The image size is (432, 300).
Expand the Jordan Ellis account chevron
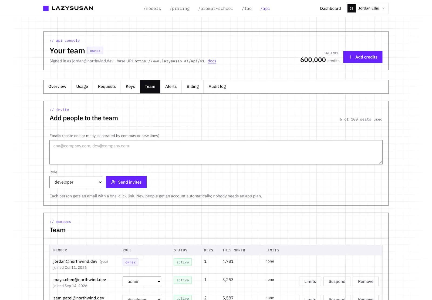pyautogui.click(x=383, y=8)
